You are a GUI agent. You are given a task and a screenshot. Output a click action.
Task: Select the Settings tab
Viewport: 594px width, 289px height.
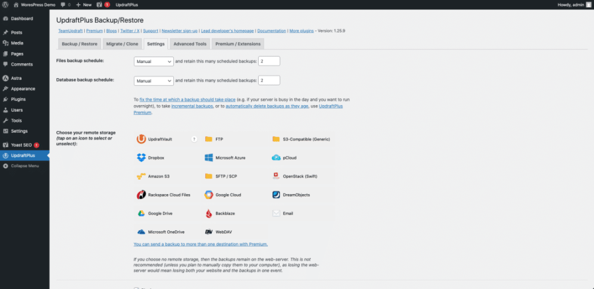(156, 44)
